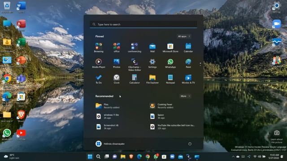The image size is (287, 161).
Task: Select the Word desktop shortcut
Action: point(21,7)
